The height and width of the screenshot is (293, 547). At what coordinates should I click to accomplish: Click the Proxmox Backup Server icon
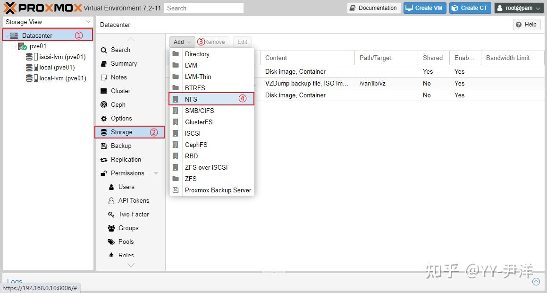pos(176,190)
